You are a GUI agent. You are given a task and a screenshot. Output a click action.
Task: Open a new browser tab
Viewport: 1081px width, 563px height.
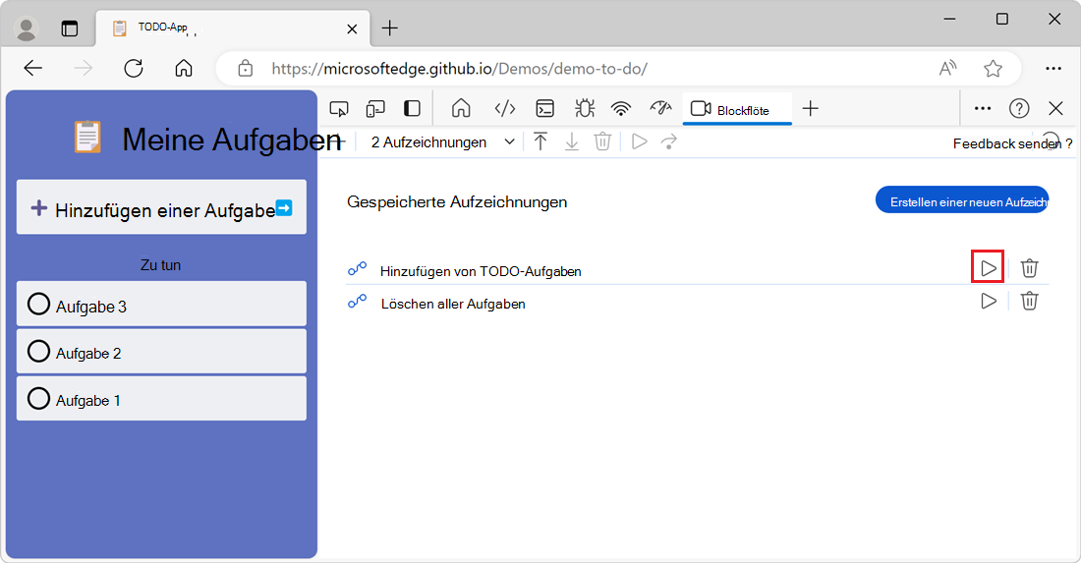(389, 28)
